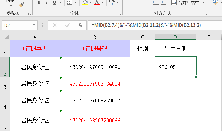The height and width of the screenshot is (131, 222).
Task: Click cell containing *证照类型
Action: coord(35,49)
